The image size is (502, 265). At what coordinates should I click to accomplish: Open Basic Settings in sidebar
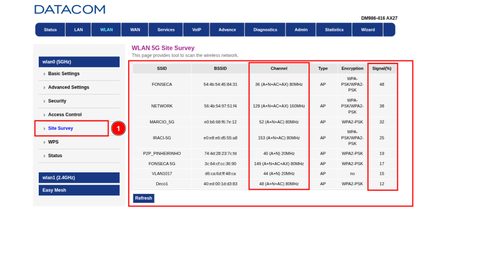tap(64, 73)
